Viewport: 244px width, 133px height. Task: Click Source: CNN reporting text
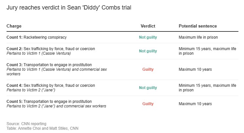[27, 124]
